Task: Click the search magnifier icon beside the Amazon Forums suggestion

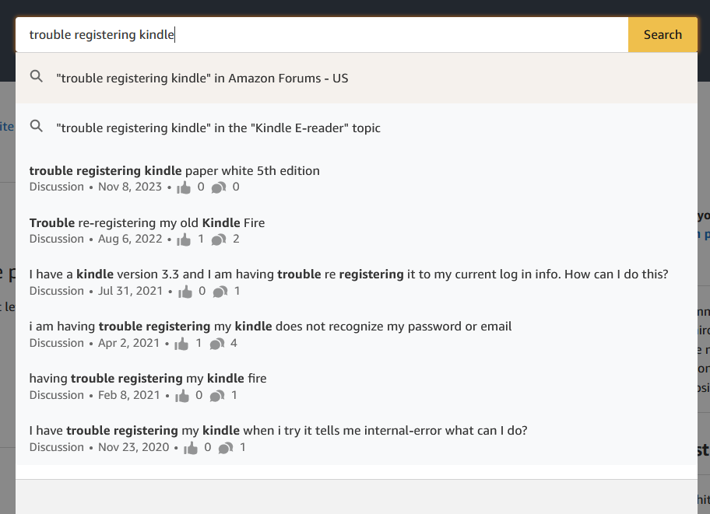Action: [x=36, y=76]
